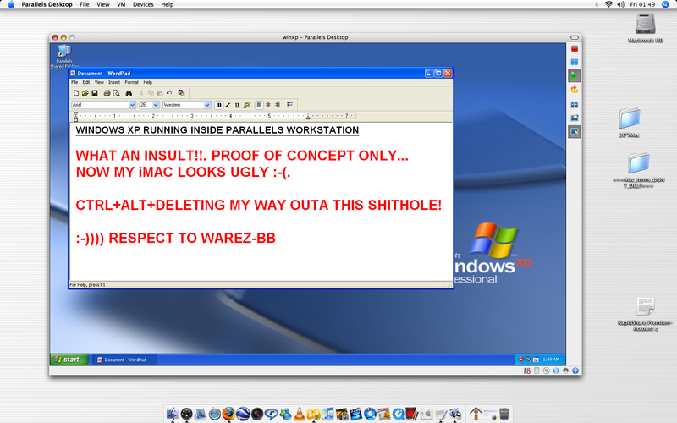Image resolution: width=677 pixels, height=423 pixels.
Task: Toggle Bold formatting in WordPad
Action: [x=219, y=105]
